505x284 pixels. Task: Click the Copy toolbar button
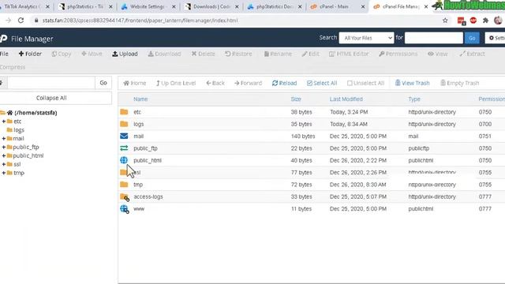coord(62,54)
